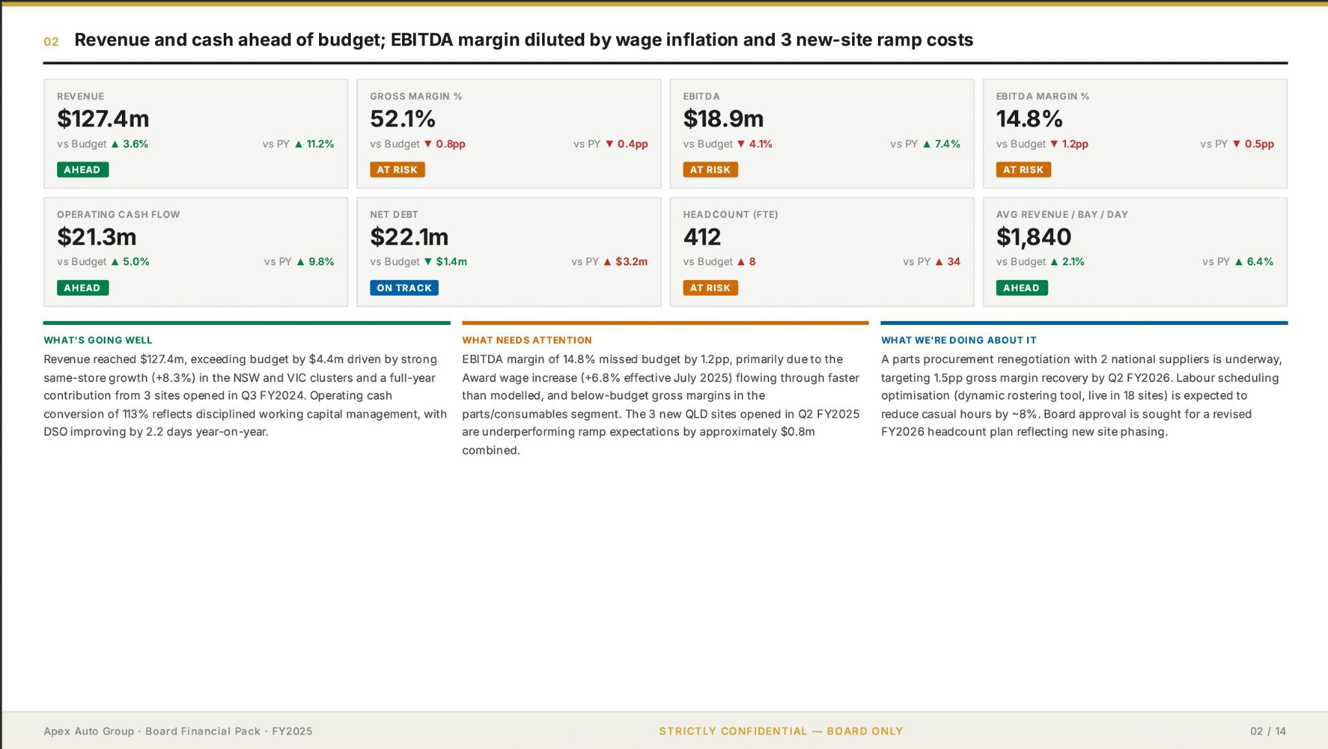Screen dimensions: 1328x749
Task: Click the green up arrow beside Avg Revenue 6.4%
Action: click(1239, 262)
